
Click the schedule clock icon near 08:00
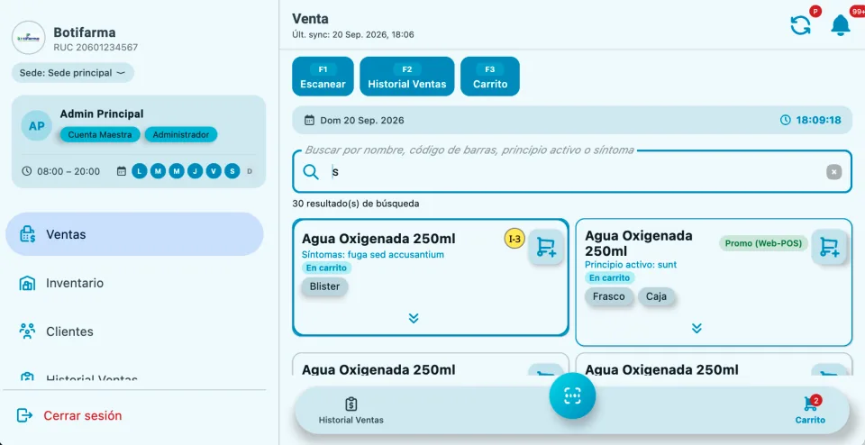click(x=26, y=171)
